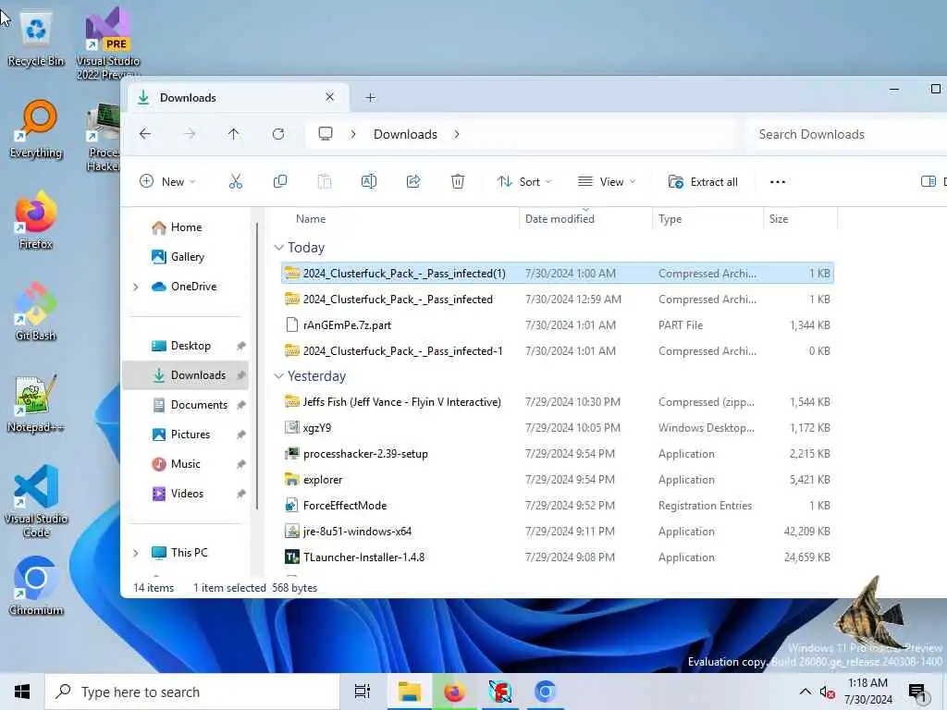Expand This PC in navigation pane
The width and height of the screenshot is (947, 710).
(x=136, y=553)
